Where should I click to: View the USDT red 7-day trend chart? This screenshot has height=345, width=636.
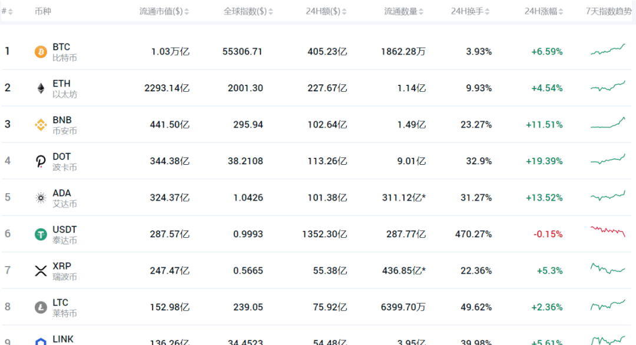pyautogui.click(x=608, y=231)
